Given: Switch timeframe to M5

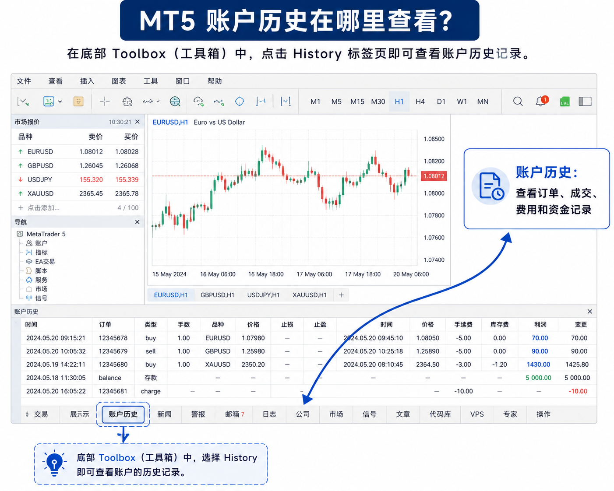Looking at the screenshot, I should tap(336, 102).
